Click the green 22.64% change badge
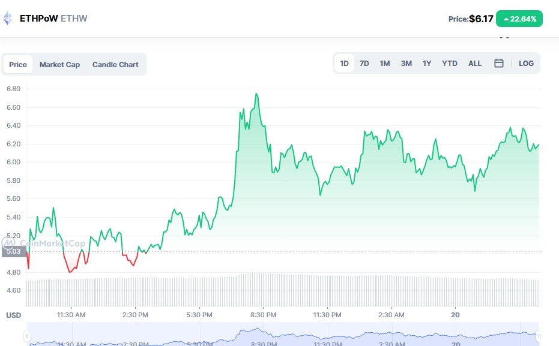 pyautogui.click(x=519, y=19)
